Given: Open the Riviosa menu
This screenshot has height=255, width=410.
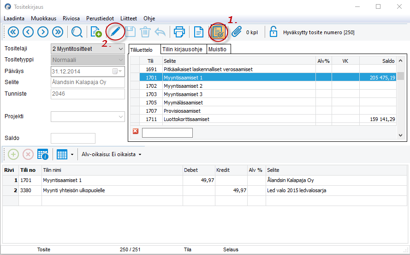Looking at the screenshot, I should 71,18.
